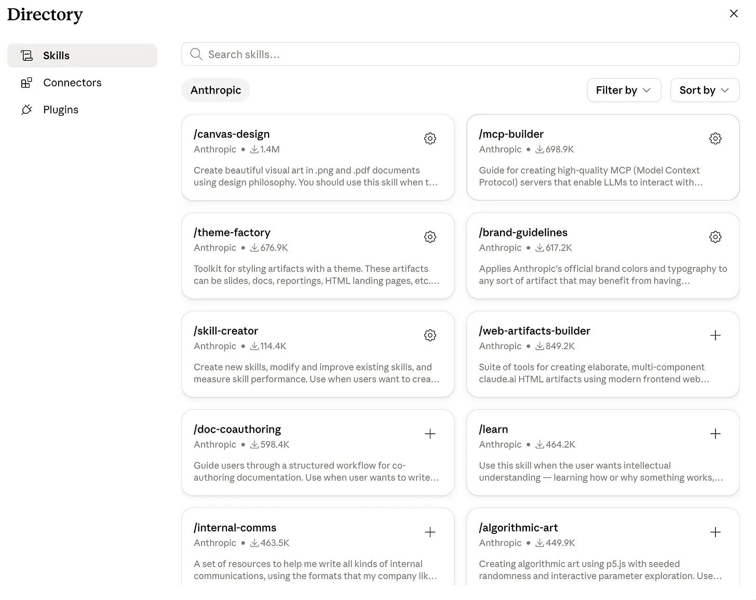The image size is (756, 600).
Task: Open the /web-artifacts-builder skill title
Action: click(534, 331)
